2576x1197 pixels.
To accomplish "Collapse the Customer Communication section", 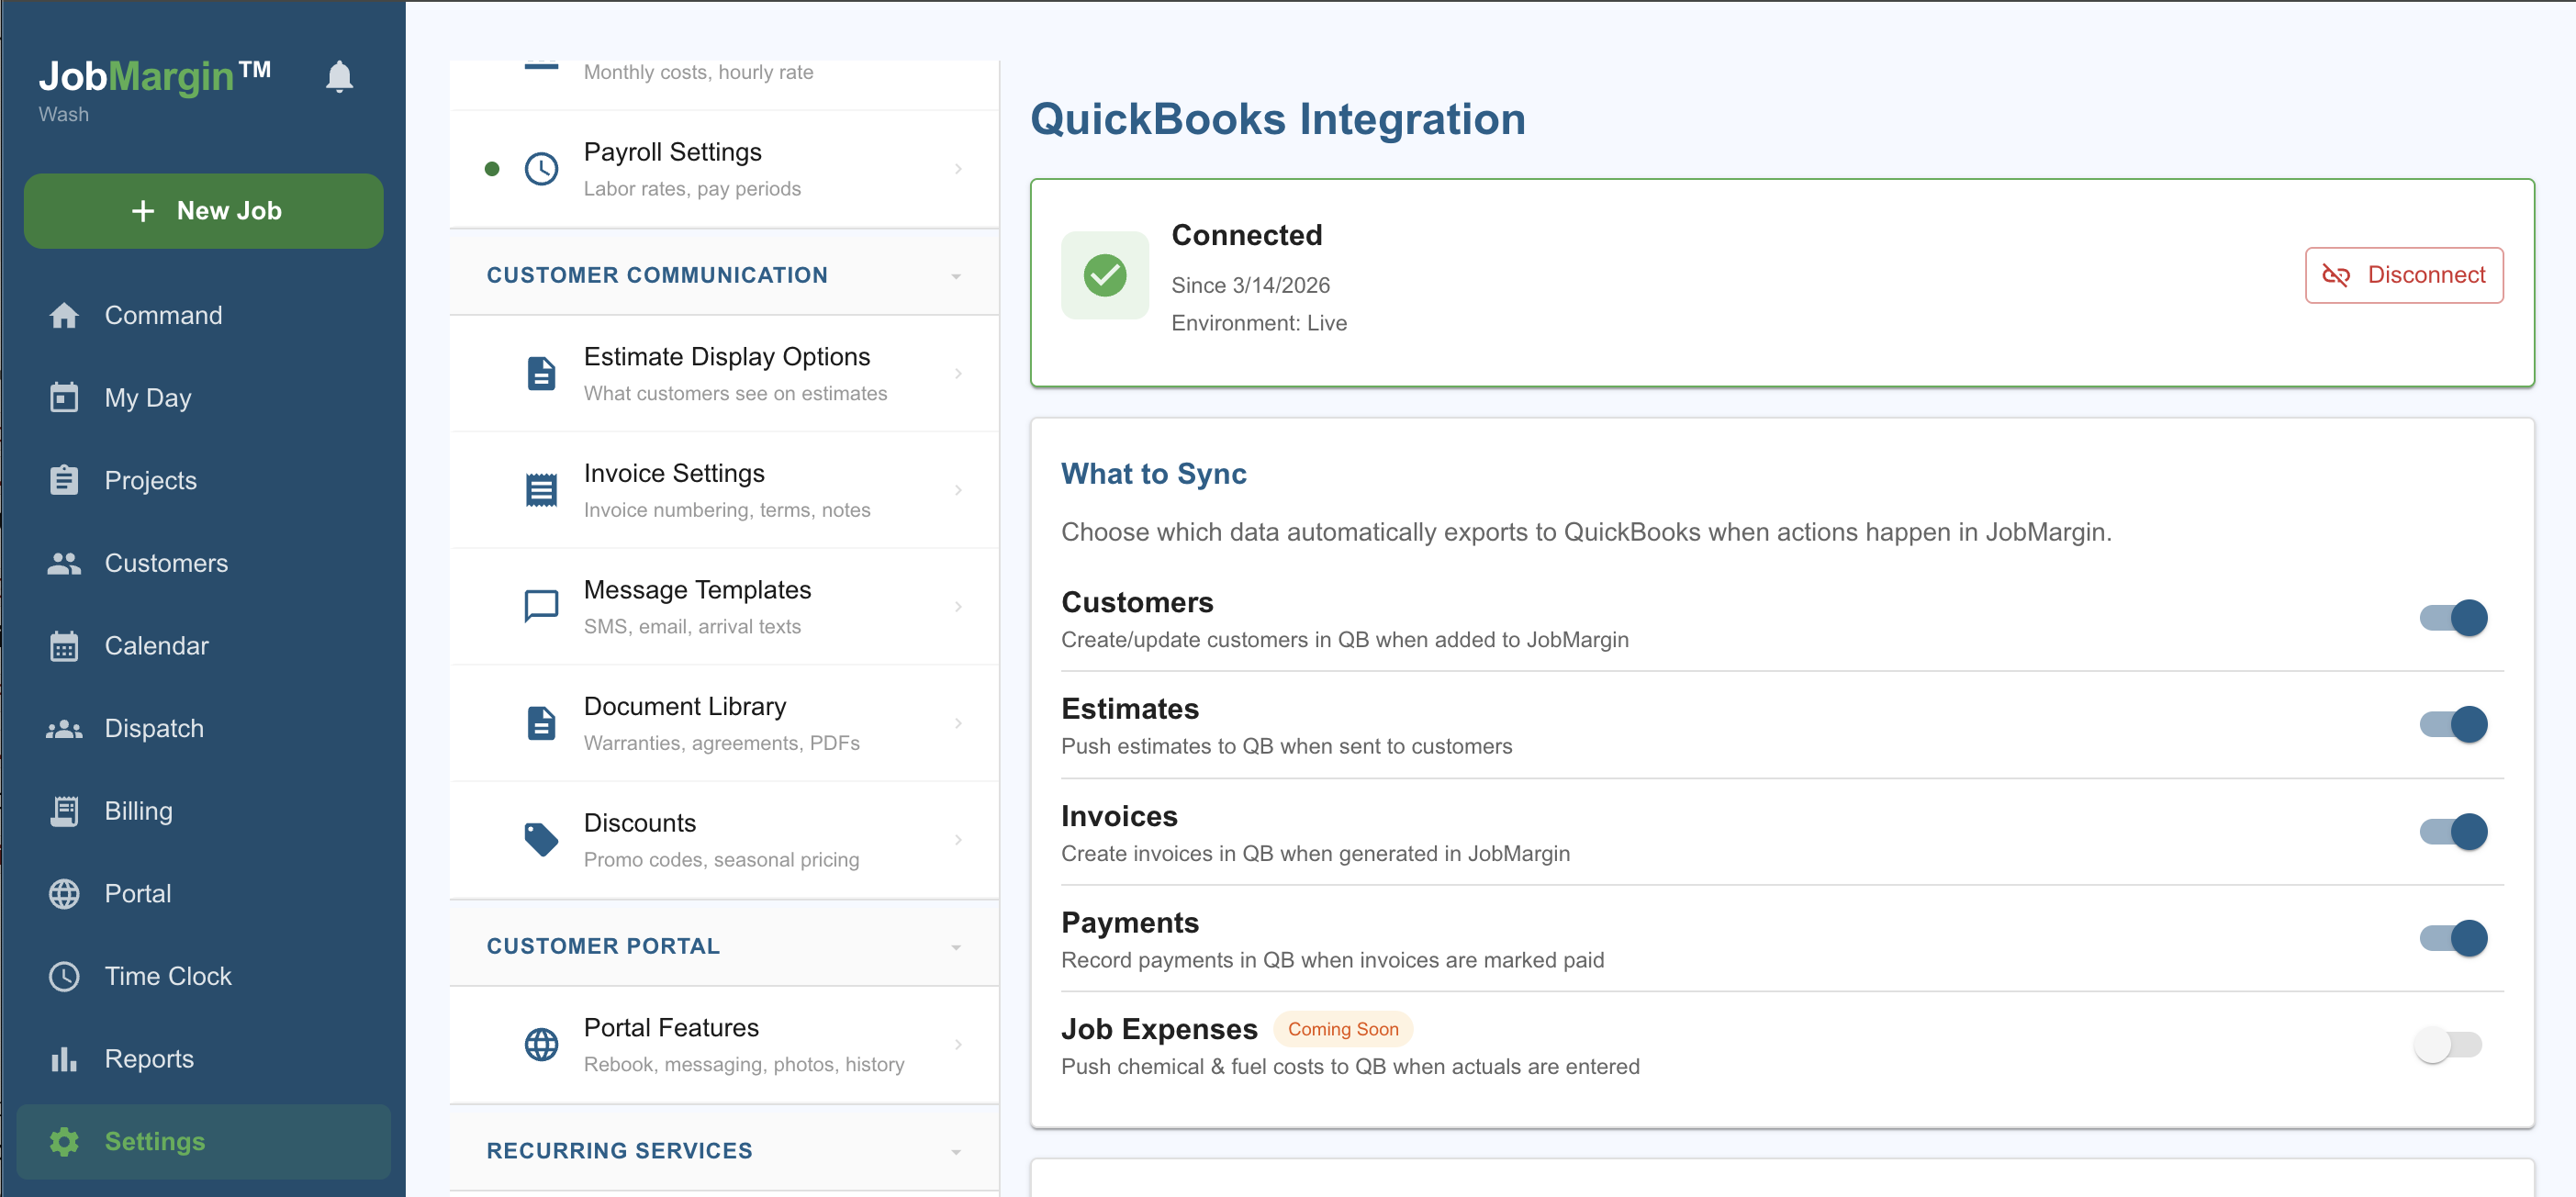I will pyautogui.click(x=957, y=275).
